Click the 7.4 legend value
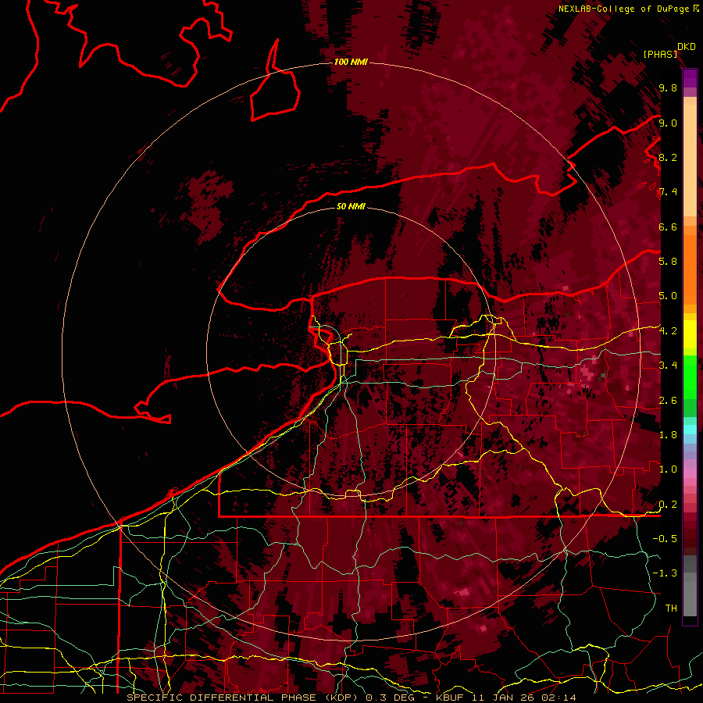 tap(668, 192)
